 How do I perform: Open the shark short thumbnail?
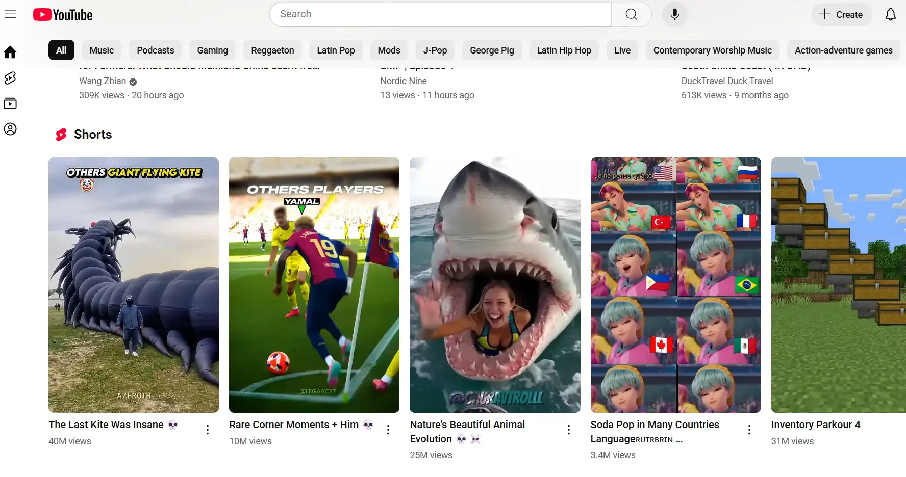click(x=495, y=285)
